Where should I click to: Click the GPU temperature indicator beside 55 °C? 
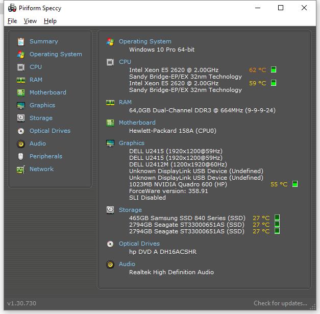295,184
